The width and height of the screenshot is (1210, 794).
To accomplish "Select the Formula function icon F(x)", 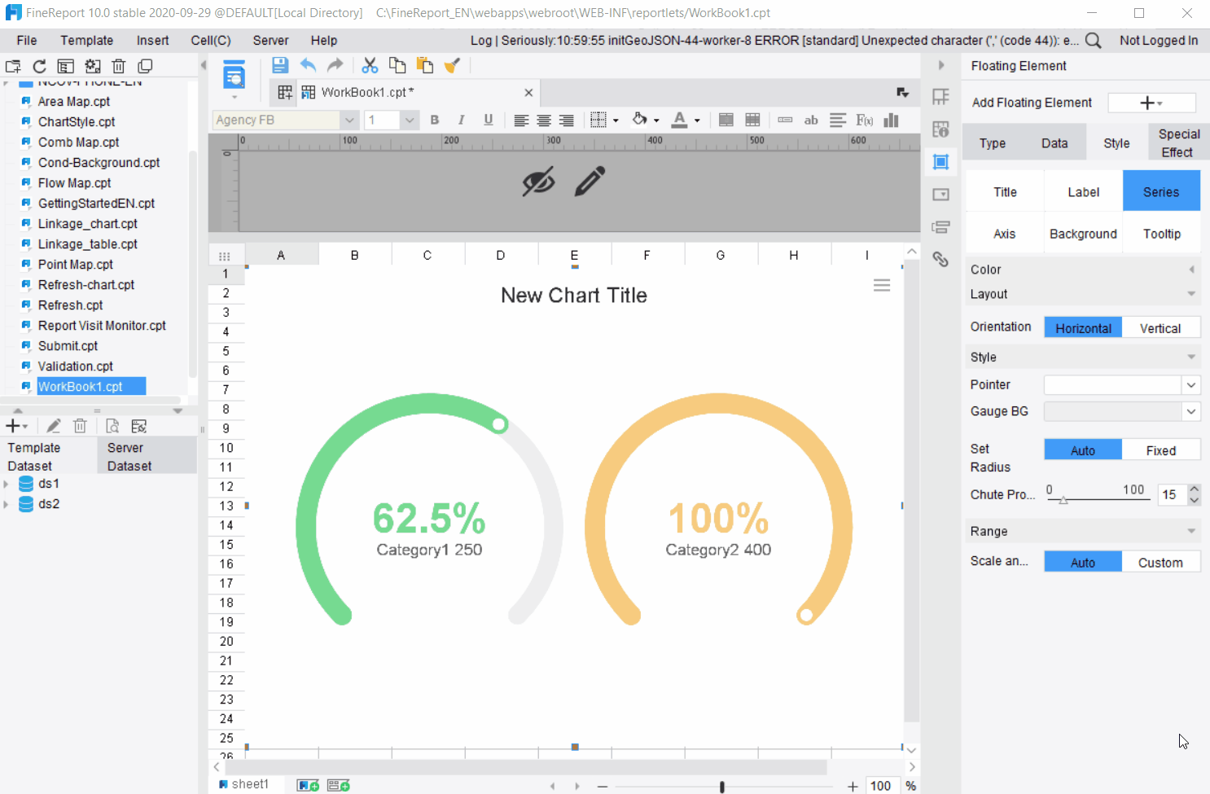I will pos(863,120).
